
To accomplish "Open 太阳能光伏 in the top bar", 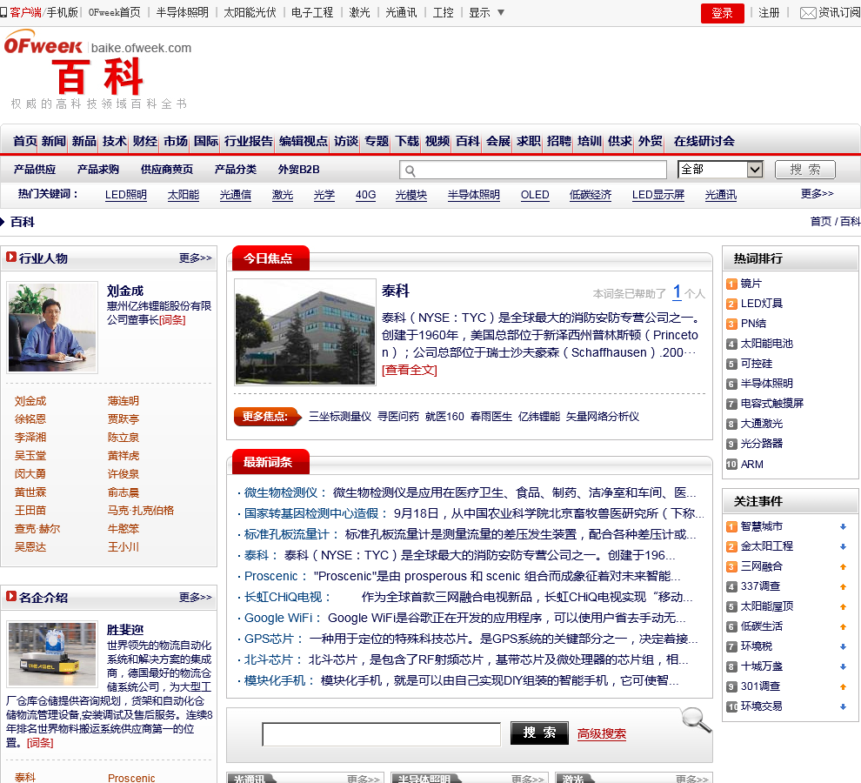I will [x=250, y=13].
